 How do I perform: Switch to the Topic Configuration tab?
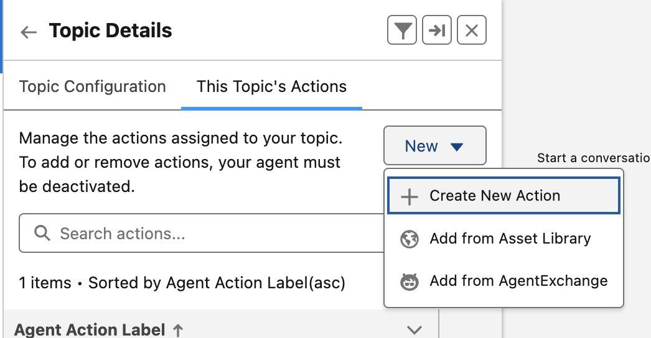point(93,87)
